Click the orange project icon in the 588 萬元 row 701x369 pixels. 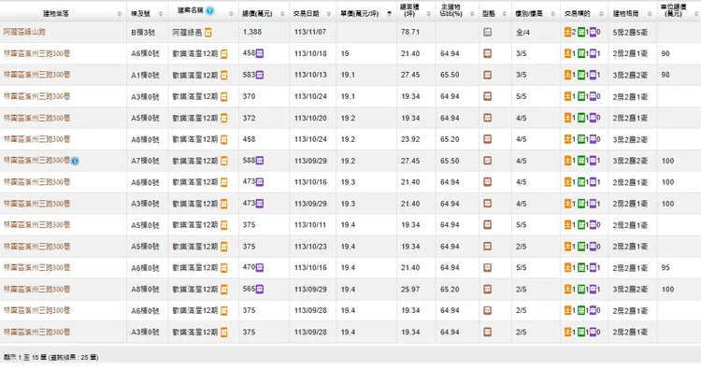[x=224, y=161]
